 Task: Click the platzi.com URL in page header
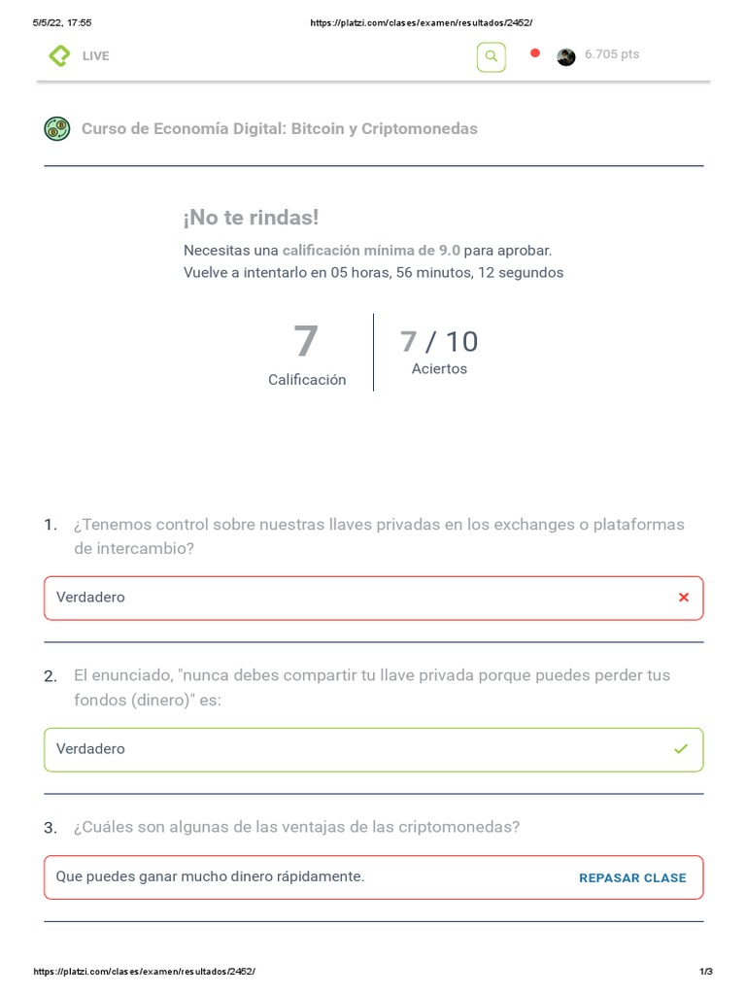click(x=421, y=23)
